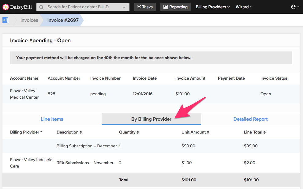Click the Total row label

(x=123, y=180)
